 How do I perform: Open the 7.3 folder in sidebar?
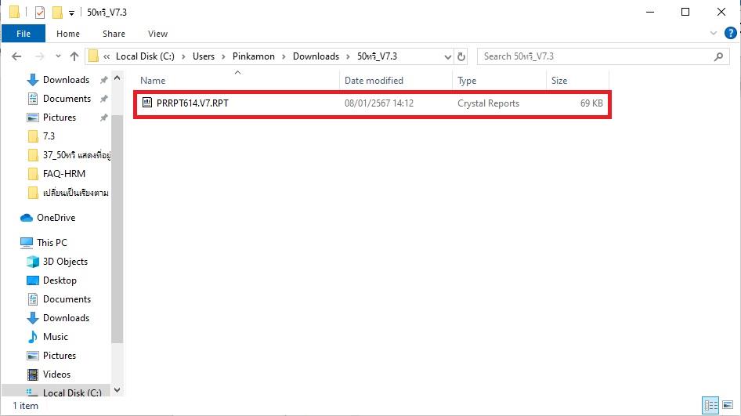coord(49,136)
